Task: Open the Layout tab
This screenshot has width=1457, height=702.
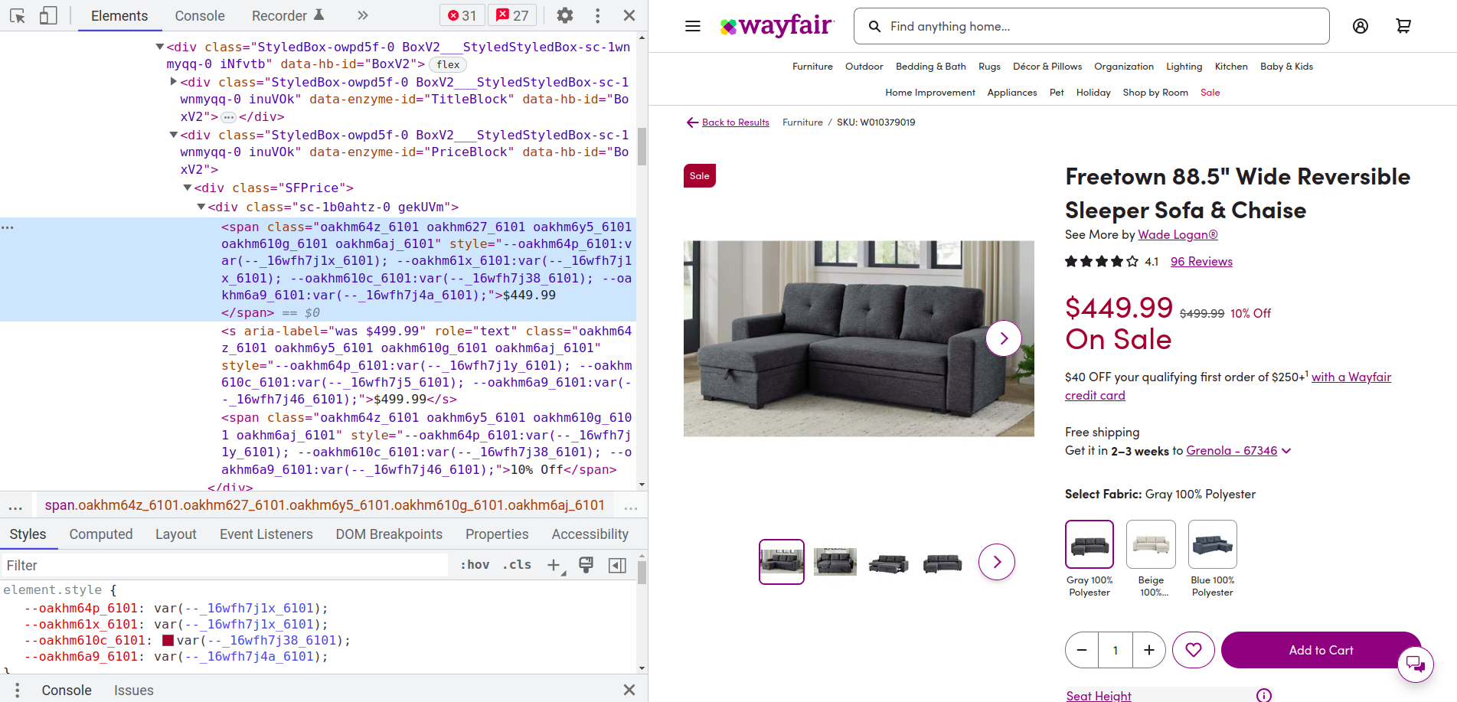Action: click(x=176, y=534)
